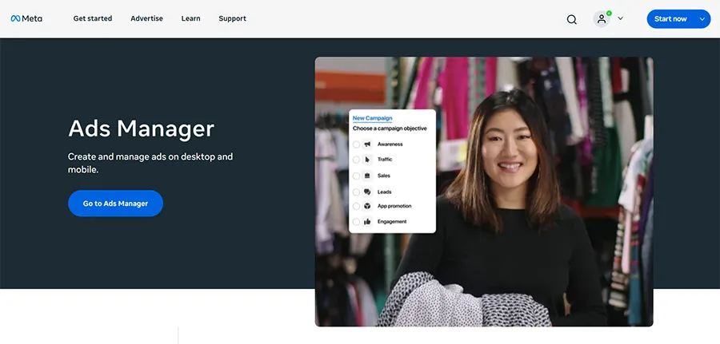
Task: Click the Engagement label text
Action: click(x=392, y=222)
